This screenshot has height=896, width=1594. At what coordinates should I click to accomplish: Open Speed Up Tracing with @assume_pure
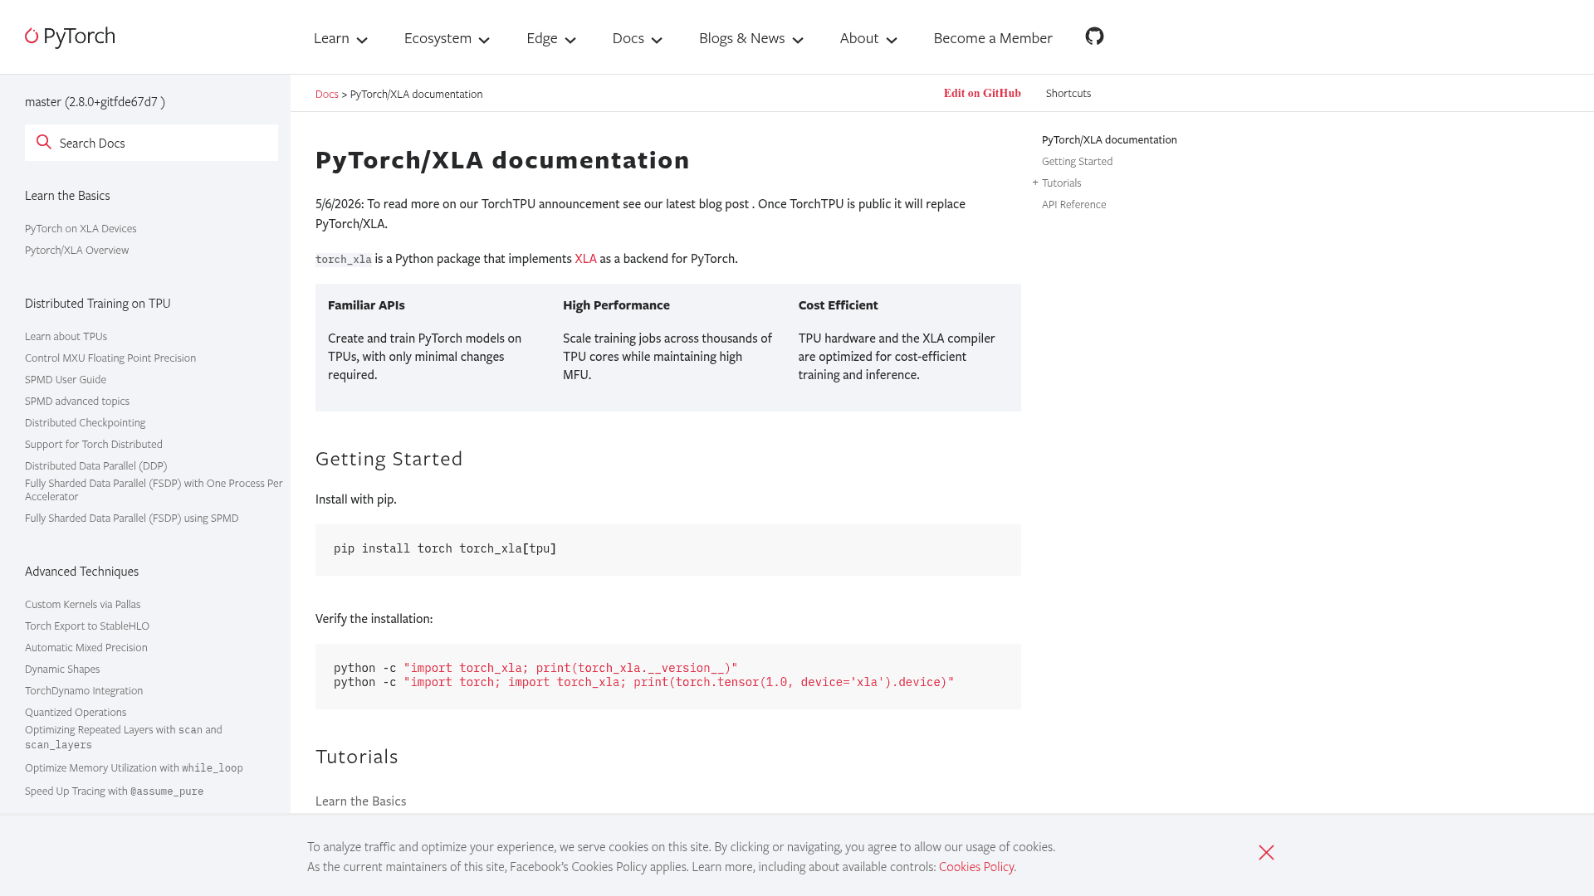114,791
